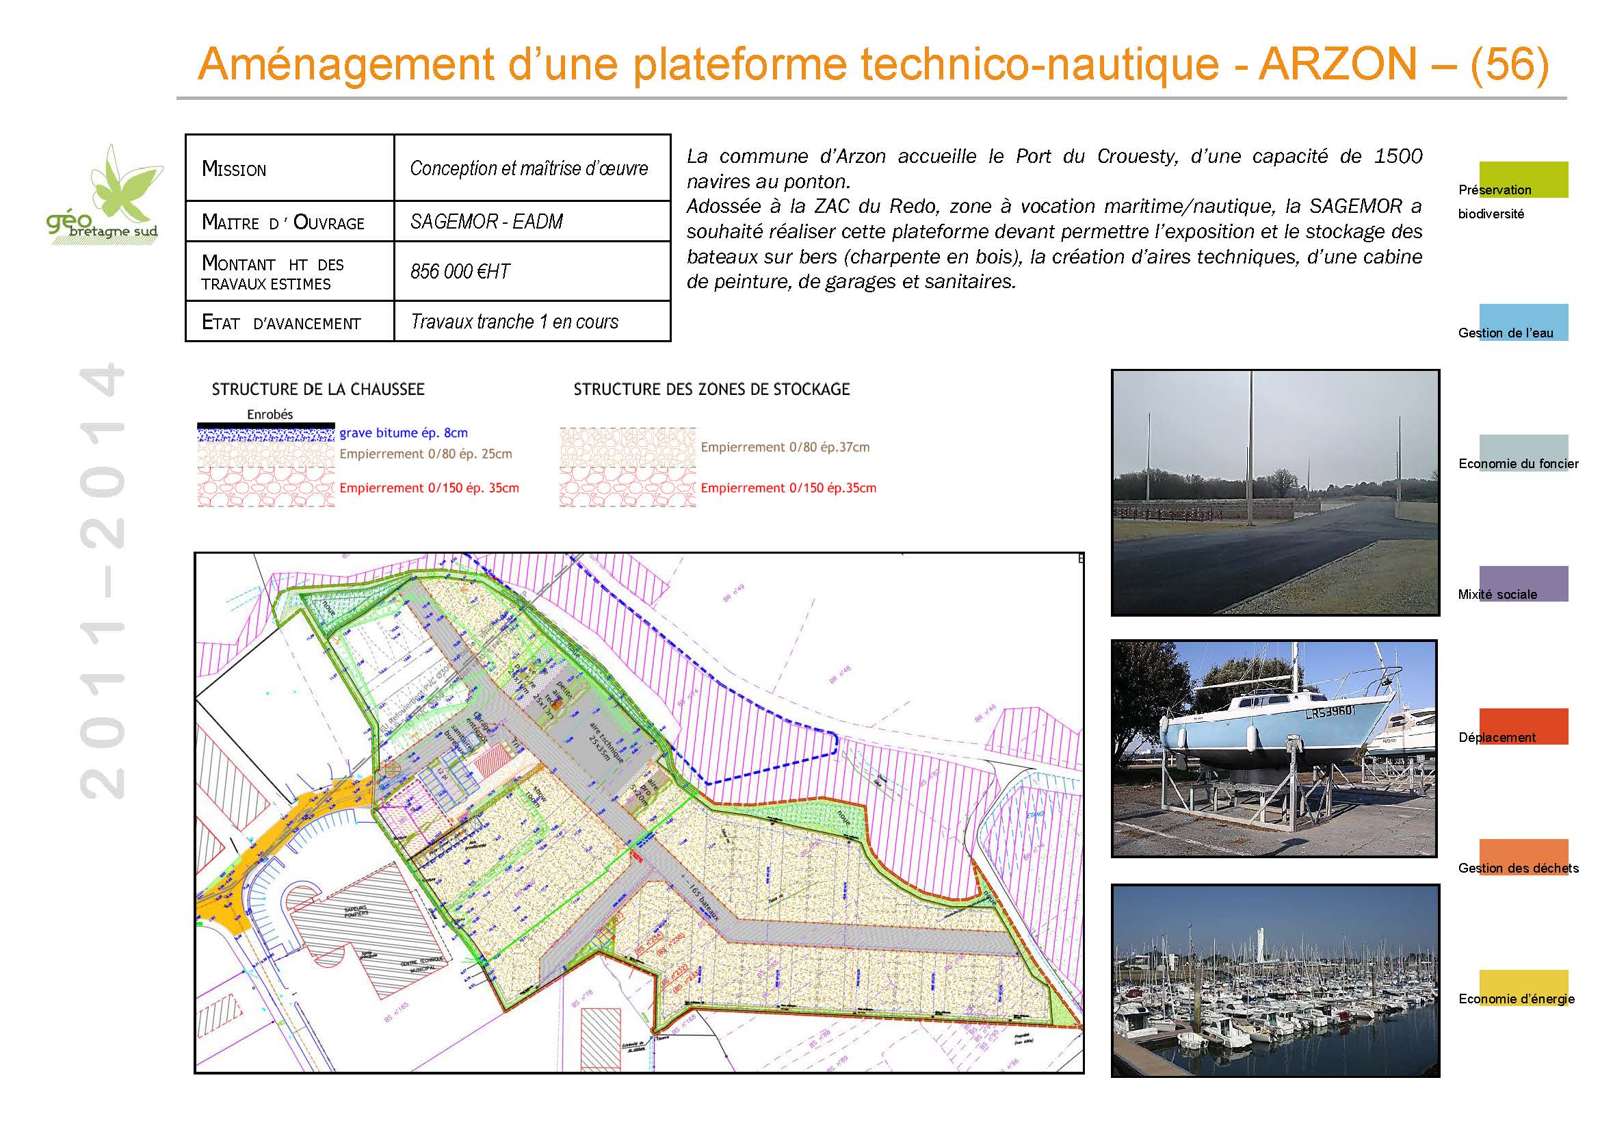This screenshot has height=1132, width=1600.
Task: Open the asphalt platform photo
Action: coord(1275,493)
